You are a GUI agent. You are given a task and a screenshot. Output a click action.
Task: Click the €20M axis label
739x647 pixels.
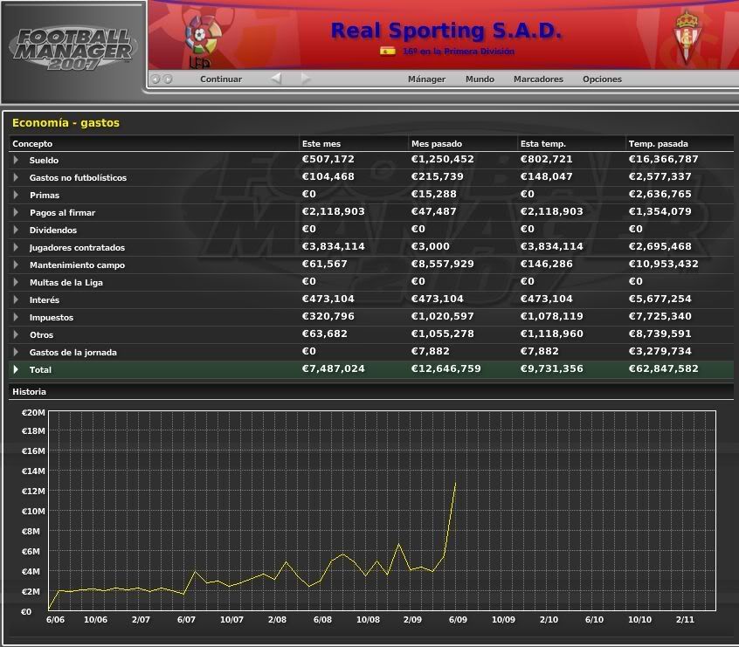(33, 413)
